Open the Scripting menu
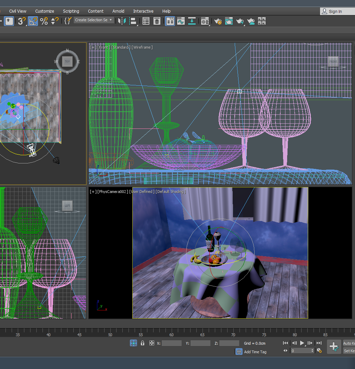Image resolution: width=355 pixels, height=369 pixels. pyautogui.click(x=71, y=11)
